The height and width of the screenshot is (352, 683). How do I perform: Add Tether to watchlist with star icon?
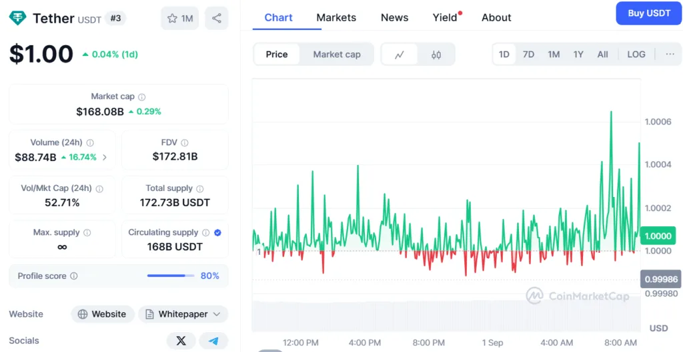tap(173, 18)
